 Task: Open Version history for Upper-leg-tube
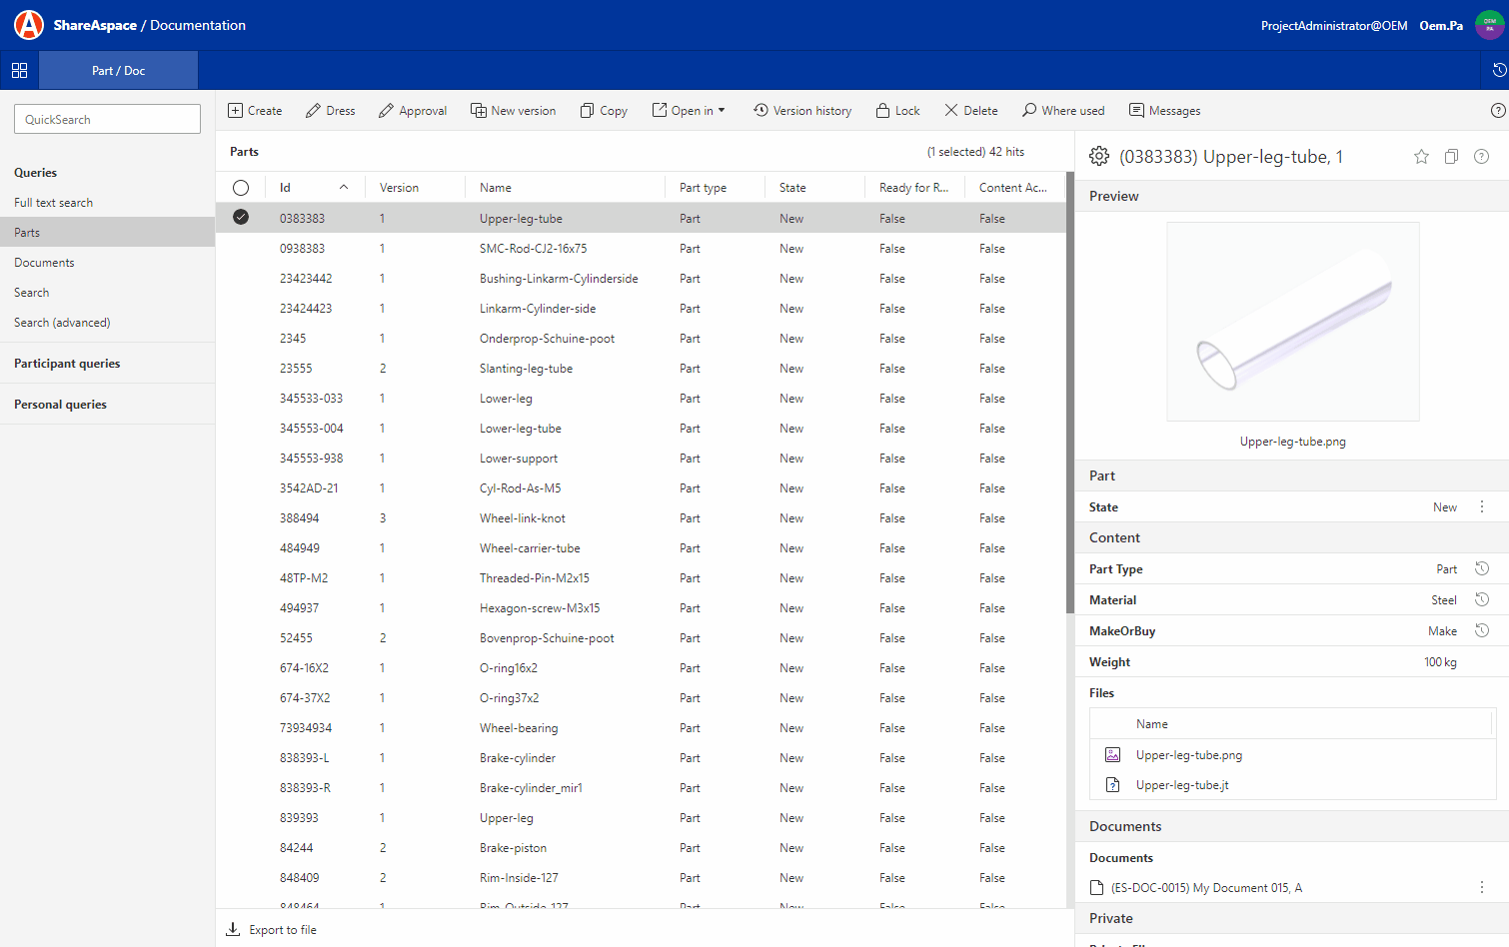click(802, 110)
